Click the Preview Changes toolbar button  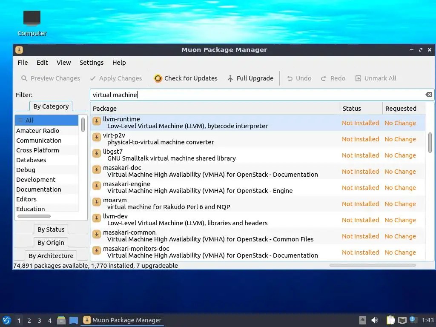51,78
